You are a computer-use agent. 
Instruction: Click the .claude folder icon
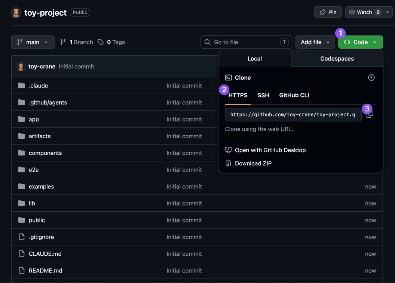coord(22,86)
